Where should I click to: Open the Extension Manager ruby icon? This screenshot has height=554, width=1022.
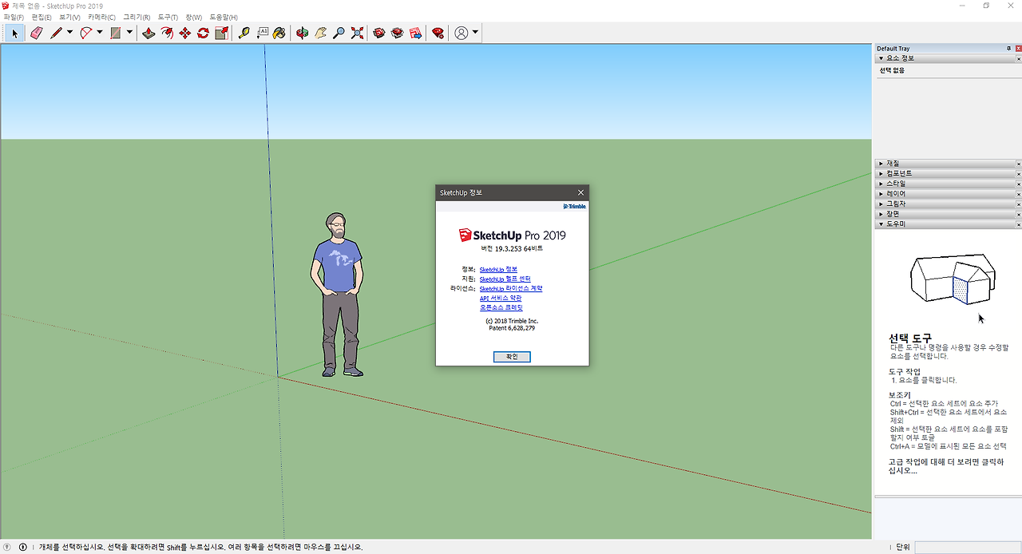click(438, 33)
